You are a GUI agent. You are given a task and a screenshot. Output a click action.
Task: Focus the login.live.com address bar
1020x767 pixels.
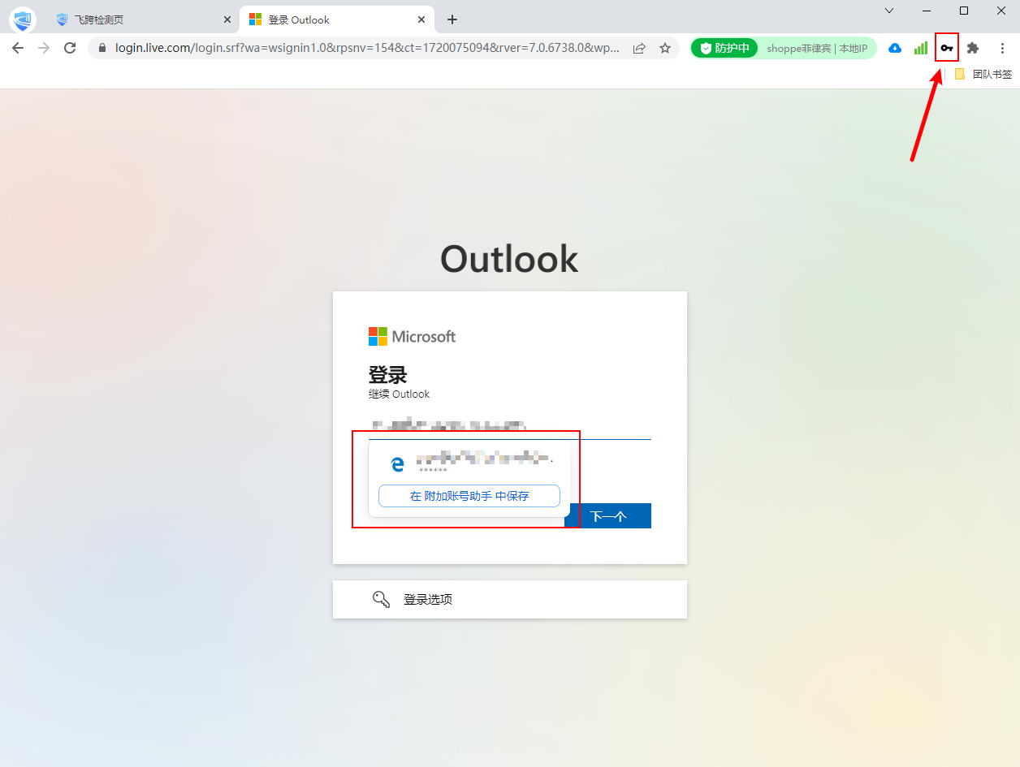click(367, 48)
